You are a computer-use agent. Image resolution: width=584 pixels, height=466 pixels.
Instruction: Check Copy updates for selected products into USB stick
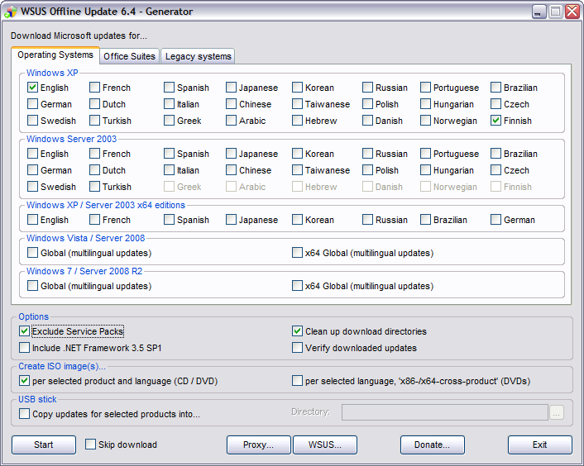25,414
